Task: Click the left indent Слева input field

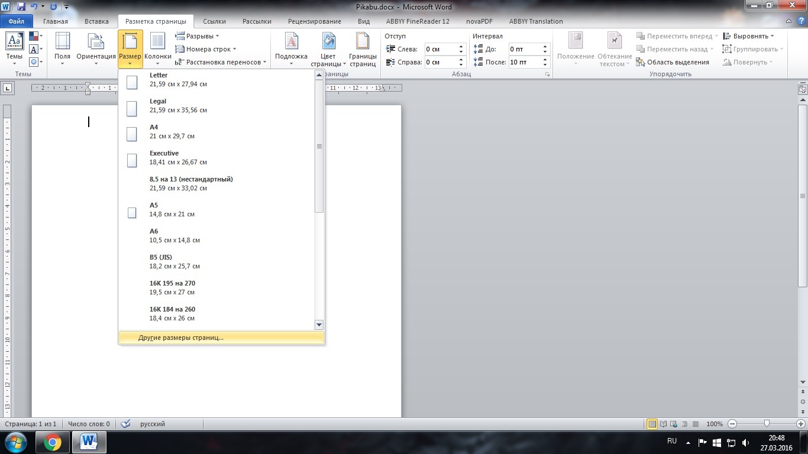Action: pyautogui.click(x=441, y=49)
